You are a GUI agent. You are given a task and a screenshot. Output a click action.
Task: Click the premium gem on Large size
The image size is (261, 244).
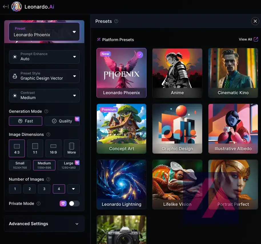tap(77, 162)
